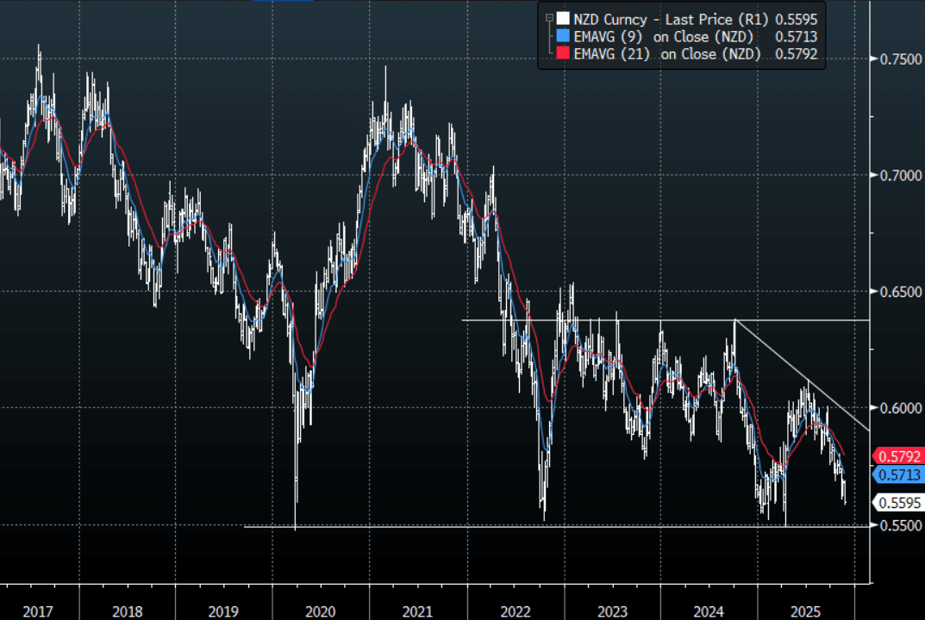Click the 2019 x-axis year label
The width and height of the screenshot is (925, 620).
pyautogui.click(x=223, y=611)
